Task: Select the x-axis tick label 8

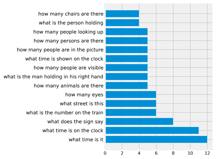Action: (x=173, y=153)
